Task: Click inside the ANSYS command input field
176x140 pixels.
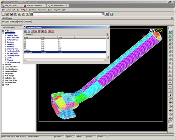Action: pyautogui.click(x=67, y=14)
